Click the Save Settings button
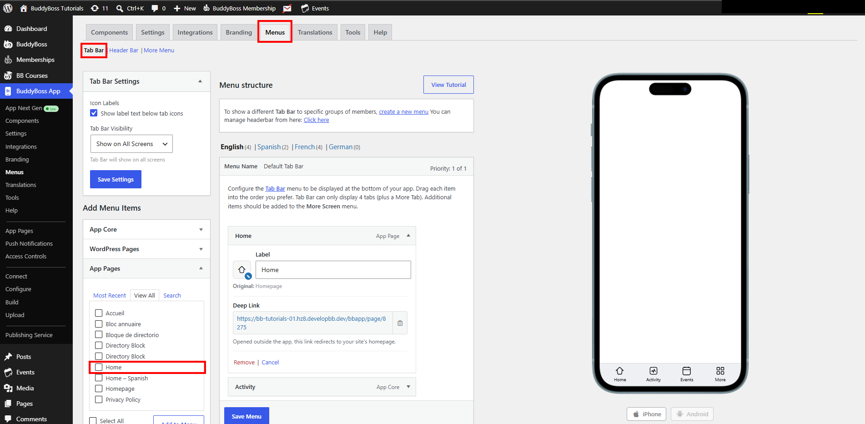865x424 pixels. (x=116, y=179)
